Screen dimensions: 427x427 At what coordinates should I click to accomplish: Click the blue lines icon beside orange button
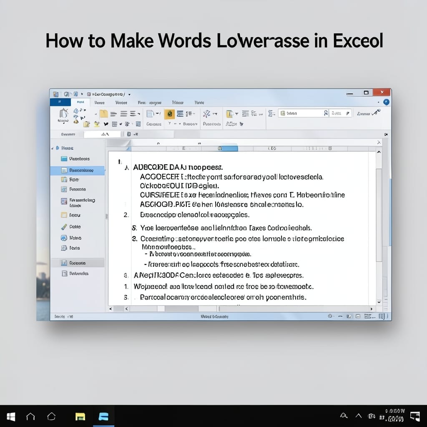pos(180,113)
